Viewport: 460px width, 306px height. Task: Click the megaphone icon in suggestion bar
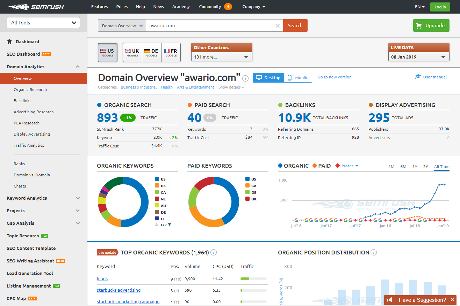click(390, 300)
